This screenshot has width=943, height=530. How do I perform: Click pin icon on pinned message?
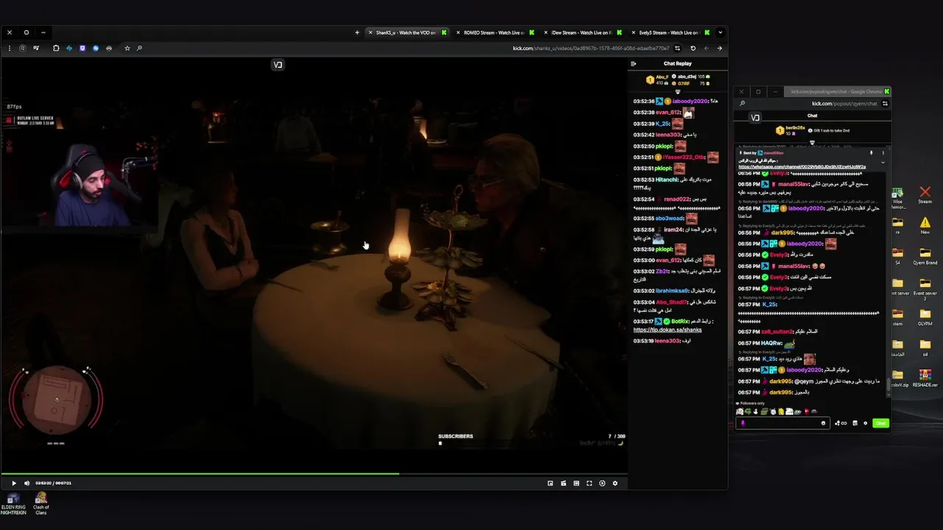pyautogui.click(x=871, y=153)
